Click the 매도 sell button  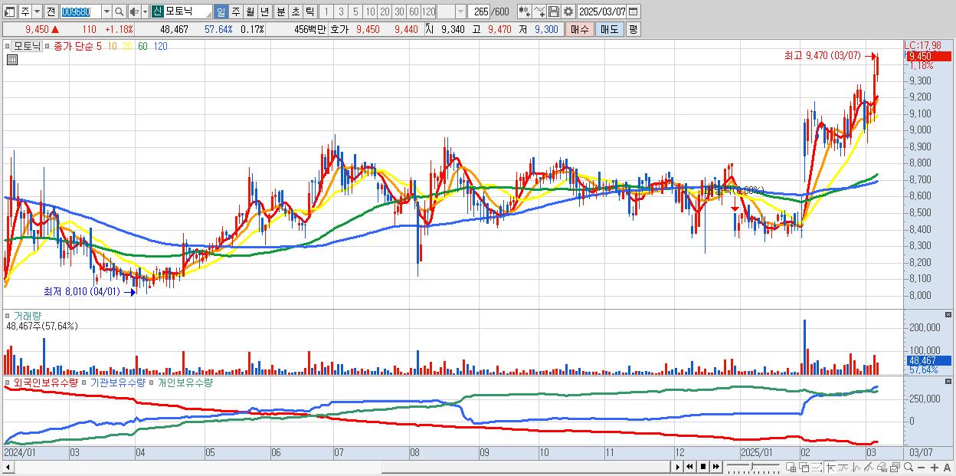[x=609, y=29]
